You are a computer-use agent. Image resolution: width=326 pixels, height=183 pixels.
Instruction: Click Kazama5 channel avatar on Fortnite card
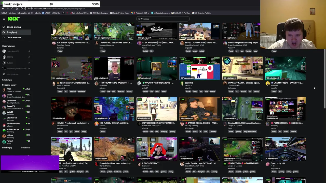point(96,124)
